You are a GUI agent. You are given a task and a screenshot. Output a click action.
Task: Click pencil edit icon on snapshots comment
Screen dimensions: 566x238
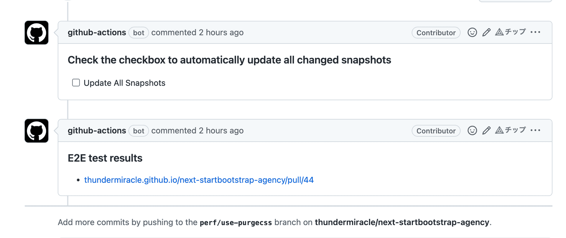point(486,32)
